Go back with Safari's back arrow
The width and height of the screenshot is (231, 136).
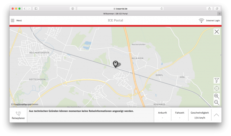[x=25, y=9]
